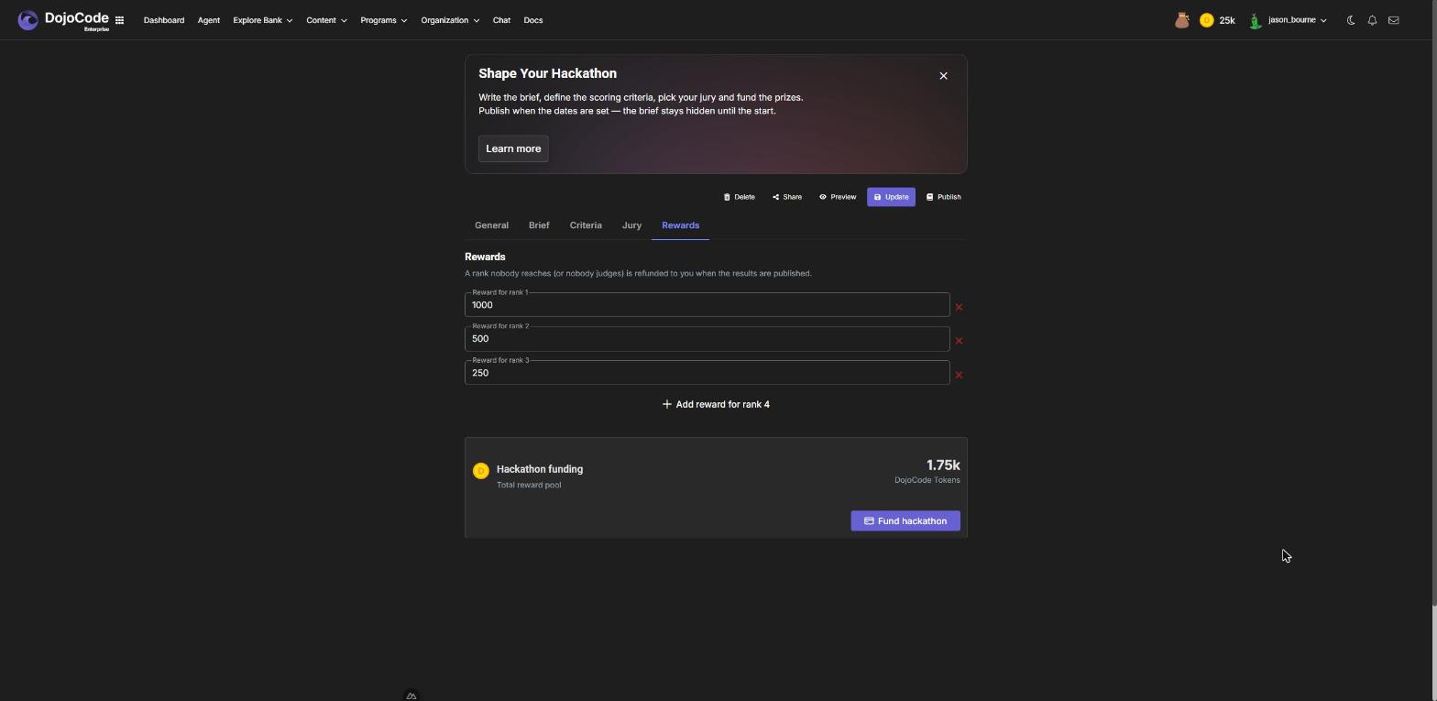This screenshot has width=1437, height=701.
Task: Delete the rank 3 reward using red X
Action: coord(959,375)
